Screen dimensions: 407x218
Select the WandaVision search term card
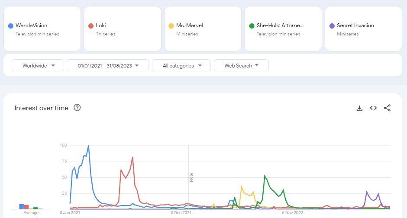pos(42,29)
